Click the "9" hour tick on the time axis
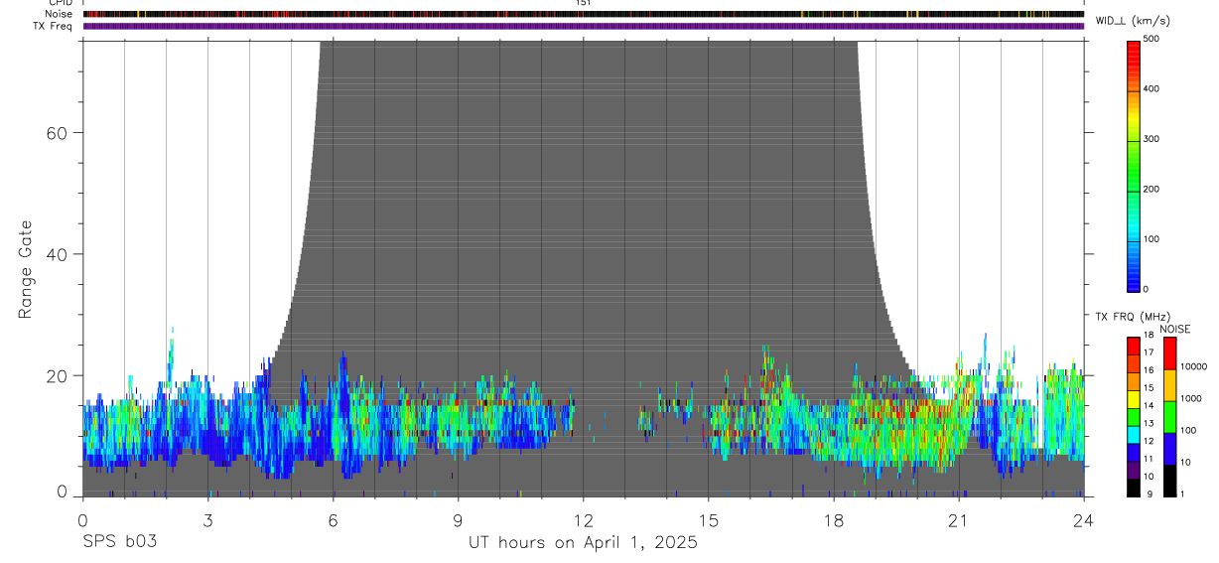The image size is (1219, 563). click(458, 519)
